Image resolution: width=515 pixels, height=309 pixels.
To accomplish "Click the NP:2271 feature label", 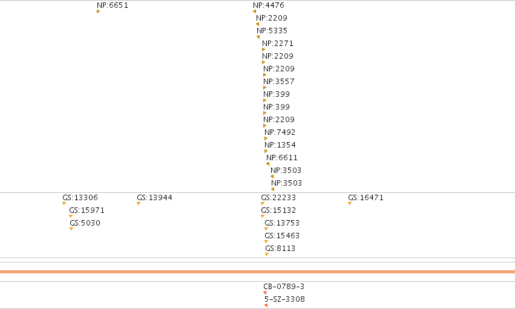I will pyautogui.click(x=278, y=44).
